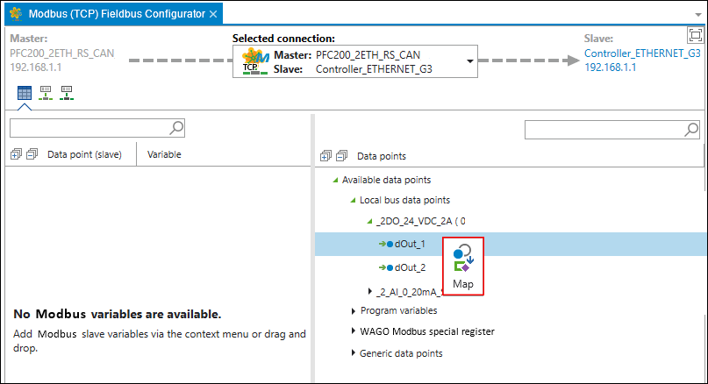Viewport: 708px width, 384px height.
Task: Open the second network view icon
Action: (x=45, y=93)
